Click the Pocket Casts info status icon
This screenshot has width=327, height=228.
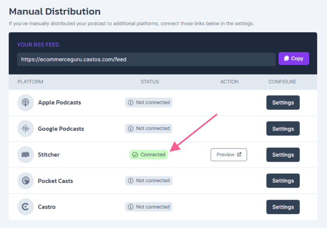[131, 181]
